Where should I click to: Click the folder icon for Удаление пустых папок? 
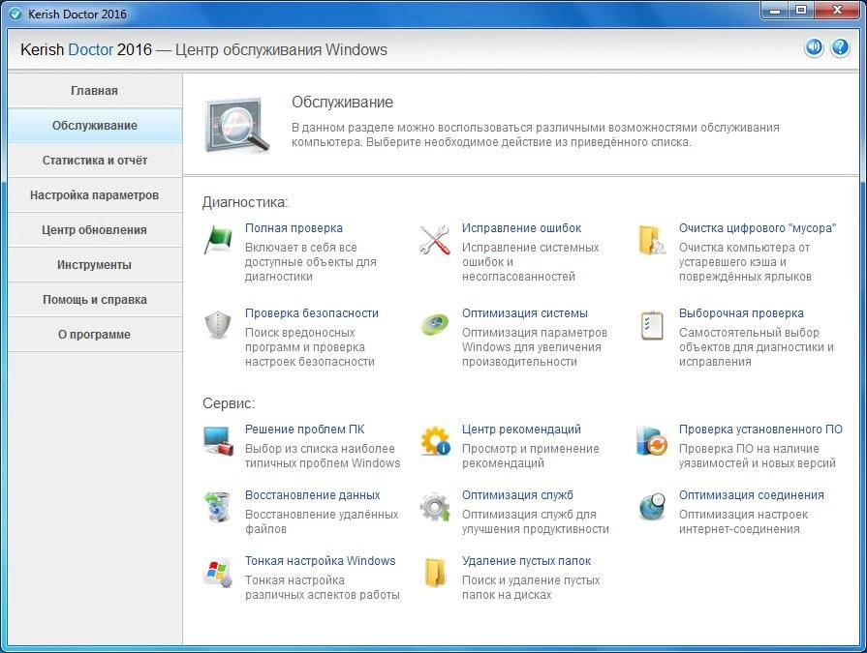click(435, 573)
